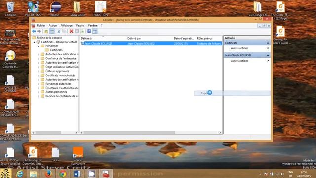
Task: Select the Internet Everywhere Orange desktop icon
Action: tap(78, 156)
